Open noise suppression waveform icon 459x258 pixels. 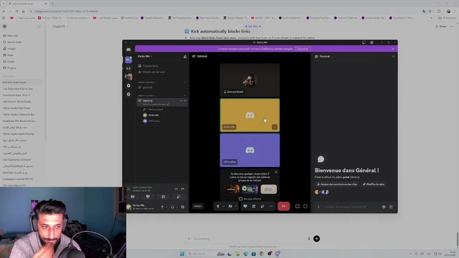click(x=176, y=189)
